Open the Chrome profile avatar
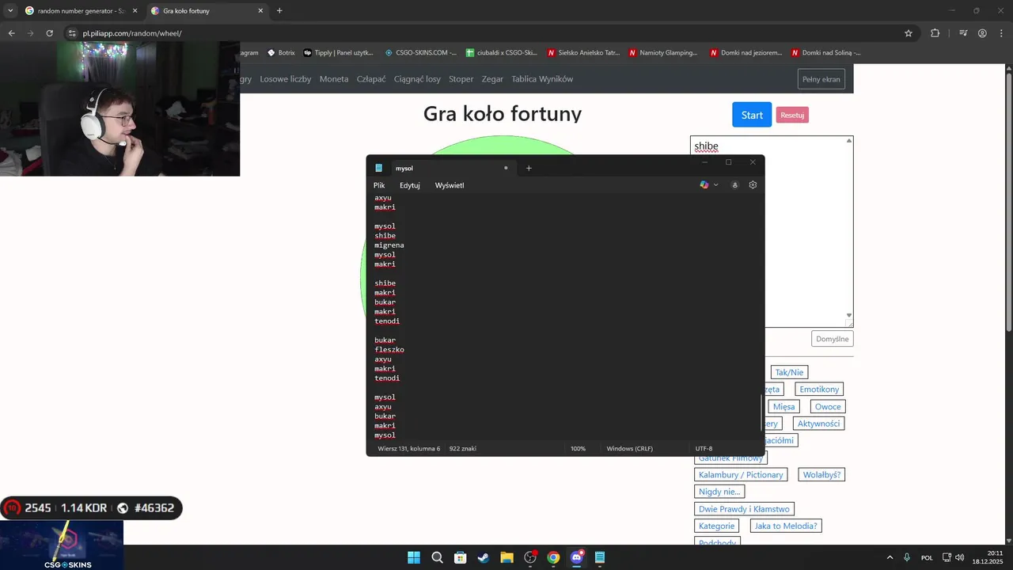The image size is (1013, 570). 982,33
